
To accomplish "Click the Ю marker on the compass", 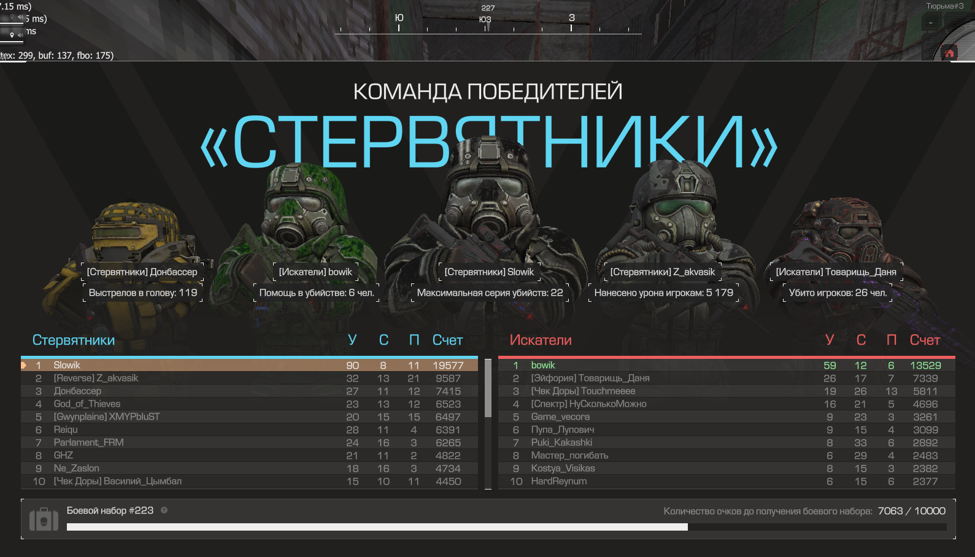I will (399, 18).
